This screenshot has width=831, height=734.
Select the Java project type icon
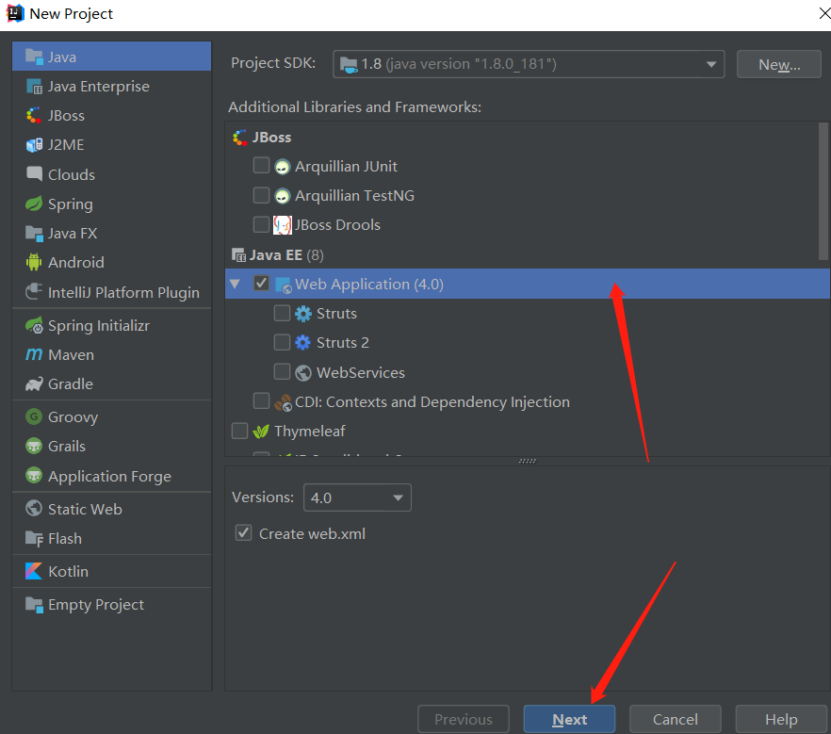pos(34,57)
